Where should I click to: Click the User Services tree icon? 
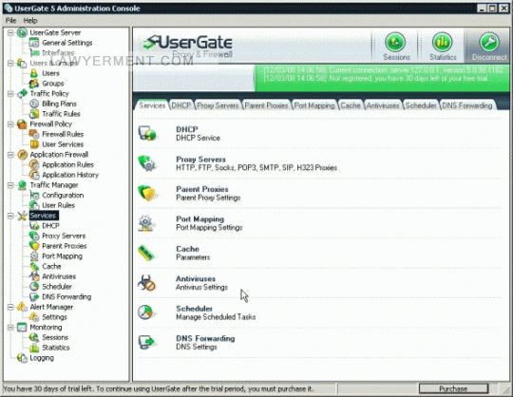(x=34, y=144)
